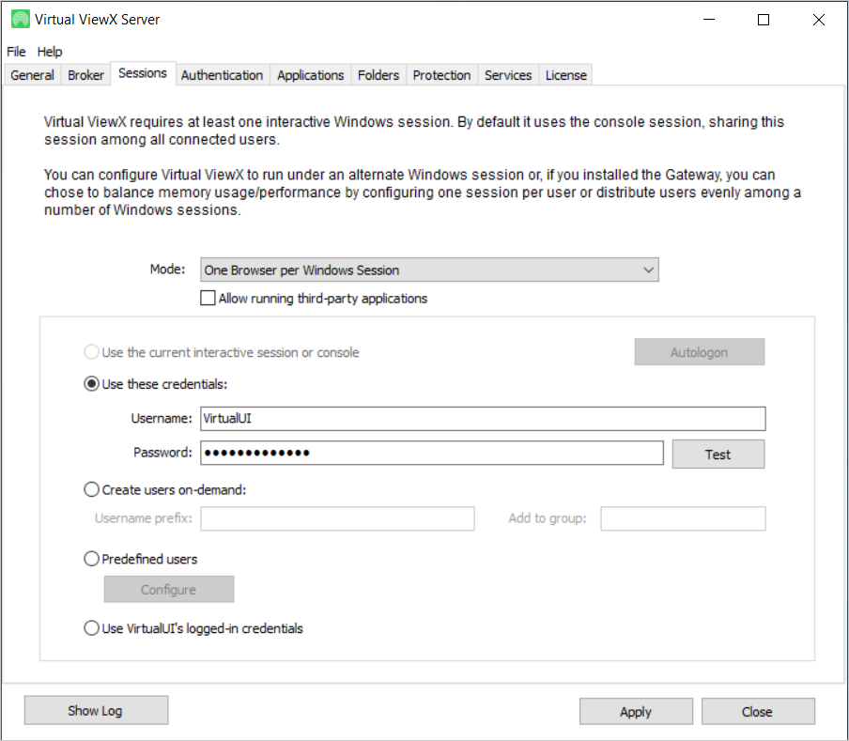Switch to the Broker tab
Image resolution: width=849 pixels, height=741 pixels.
[85, 75]
